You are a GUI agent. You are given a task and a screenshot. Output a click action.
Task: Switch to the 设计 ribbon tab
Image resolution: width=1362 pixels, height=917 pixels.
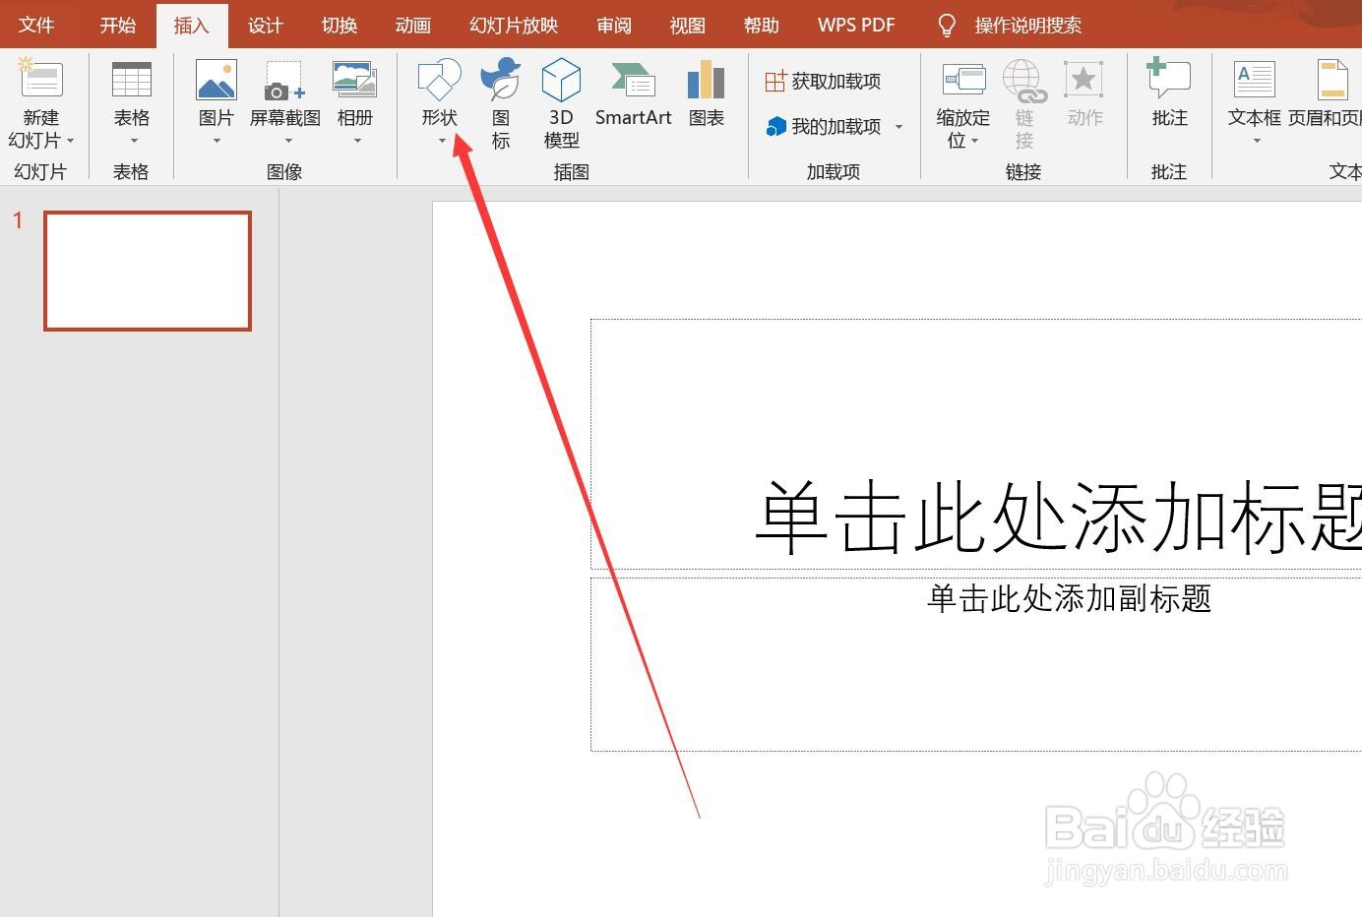(x=264, y=25)
